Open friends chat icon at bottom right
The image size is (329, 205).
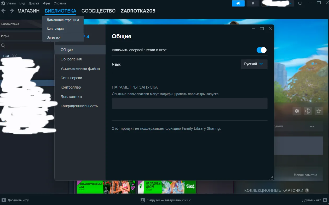325,200
